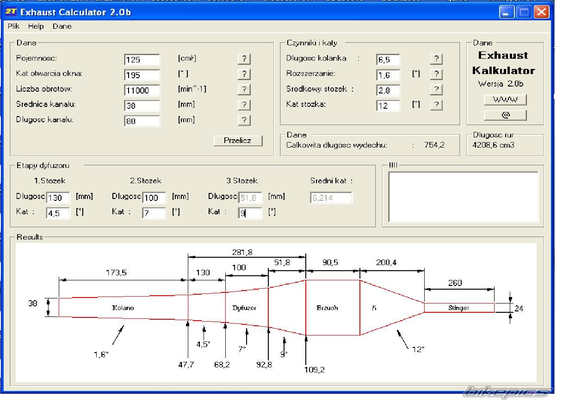Click the ? button for Kat otwarcia okna
The image size is (563, 403).
click(244, 74)
